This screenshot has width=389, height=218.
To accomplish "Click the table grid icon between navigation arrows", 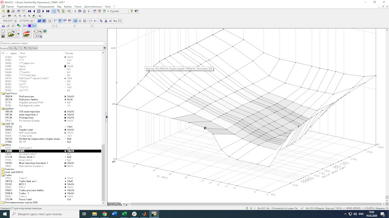I will click(39, 11).
